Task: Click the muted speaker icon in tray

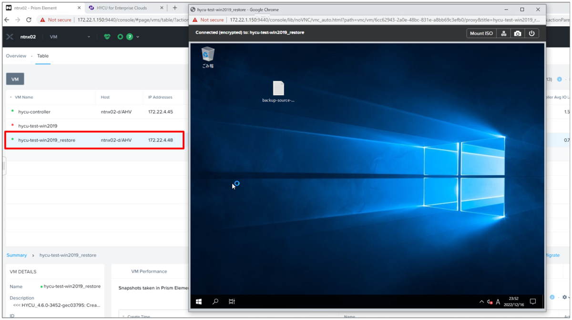Action: [x=490, y=302]
